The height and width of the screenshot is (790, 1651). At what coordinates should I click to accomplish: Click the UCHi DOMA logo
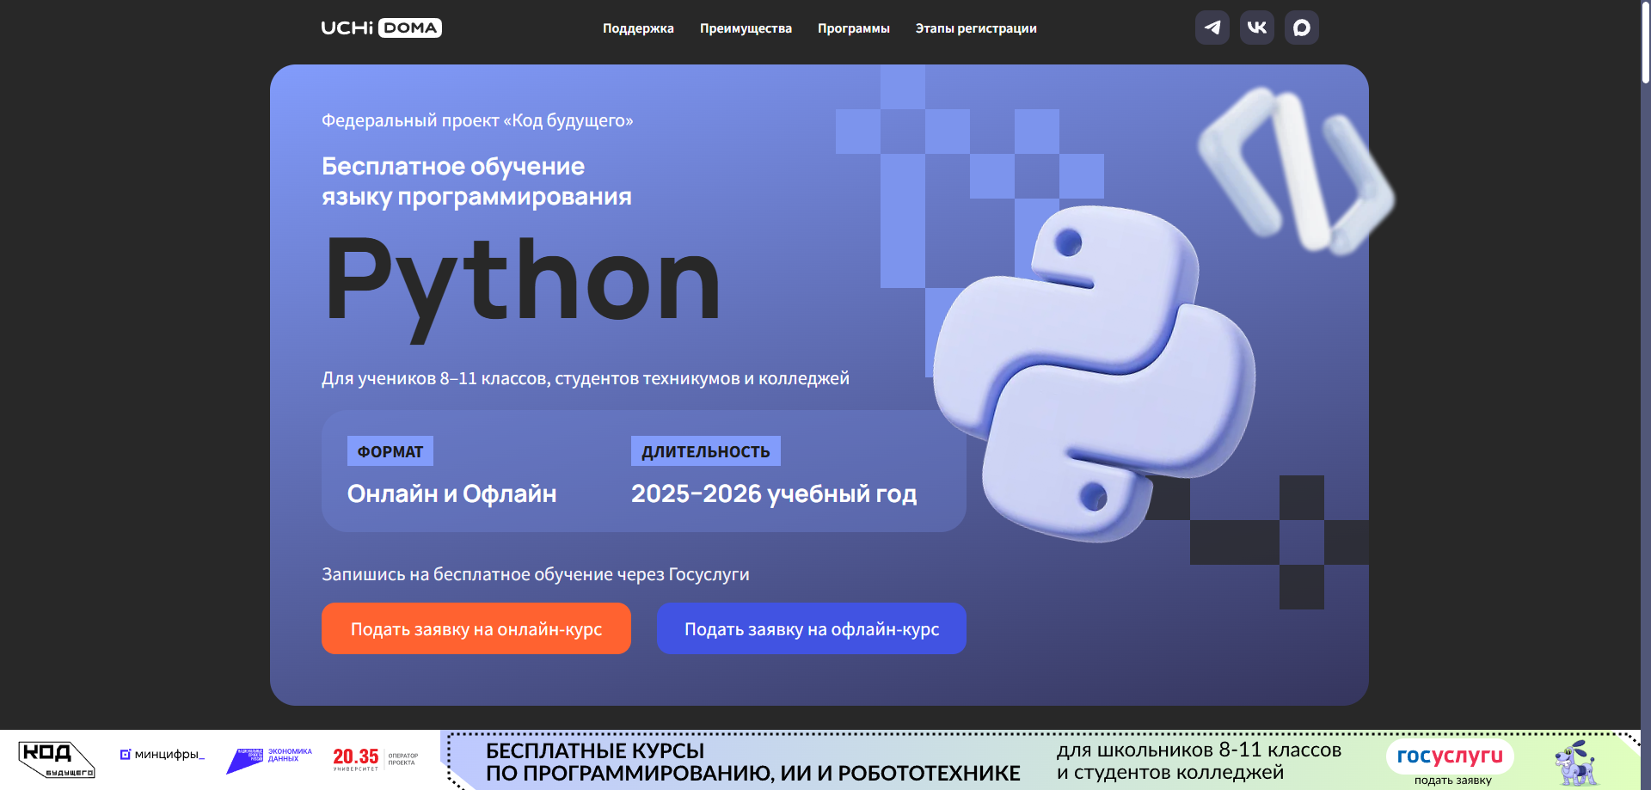click(381, 28)
